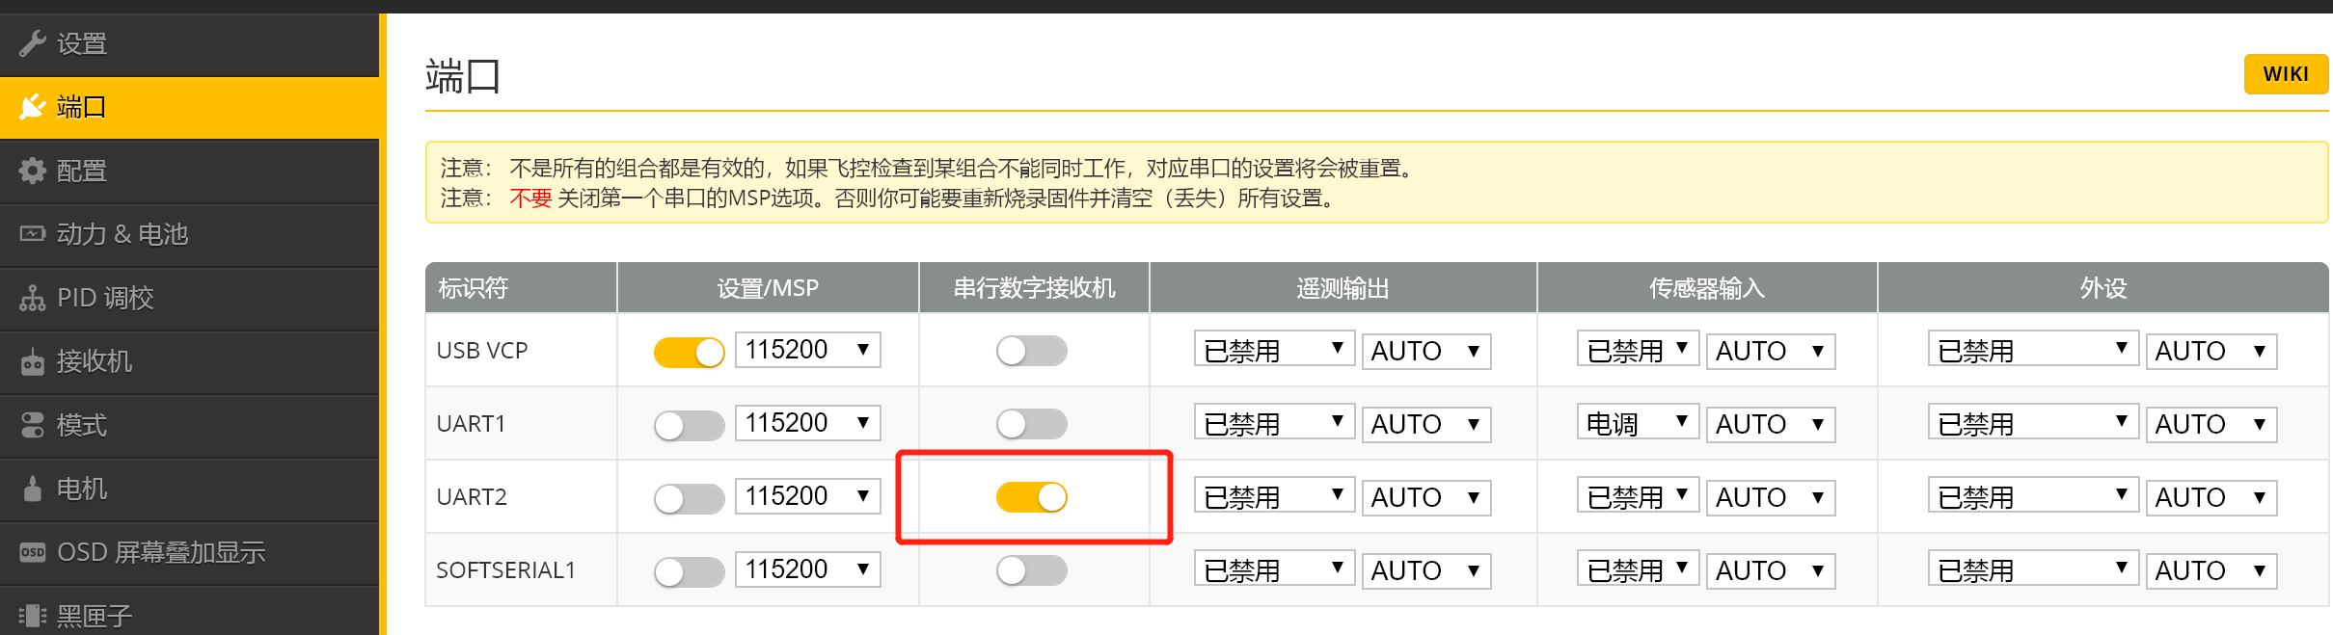2333x635 pixels.
Task: Turn off UART2 serial receiver toggle
Action: click(x=1032, y=497)
